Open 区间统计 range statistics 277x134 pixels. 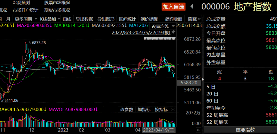click(127, 19)
